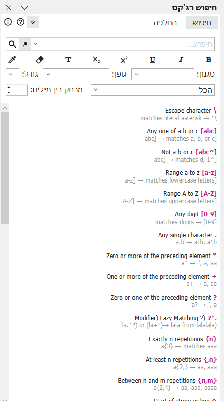Viewport: 224px width, 401px height.
Task: Open the info circle icon
Action: tap(8, 22)
